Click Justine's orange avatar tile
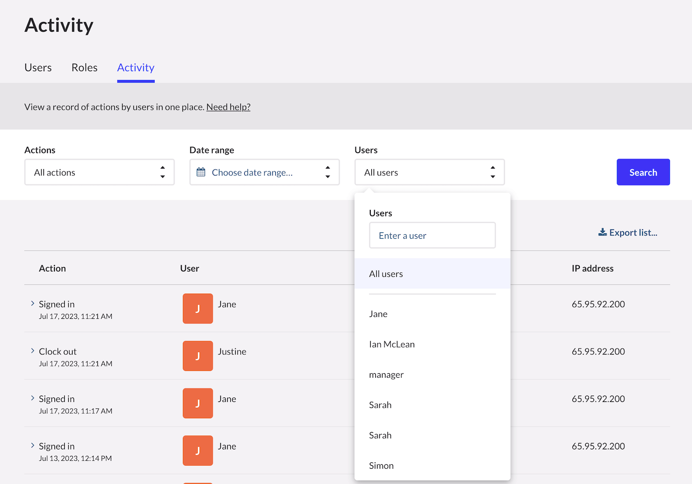 pos(198,356)
